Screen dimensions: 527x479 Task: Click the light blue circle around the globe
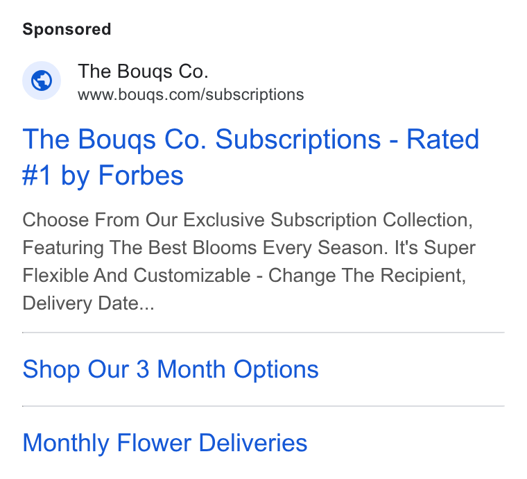coord(42,81)
